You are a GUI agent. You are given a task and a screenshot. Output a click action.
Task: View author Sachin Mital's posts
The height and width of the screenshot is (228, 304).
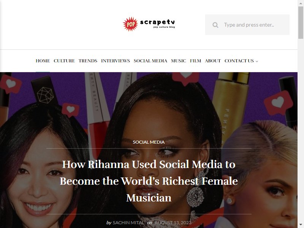[x=128, y=223]
